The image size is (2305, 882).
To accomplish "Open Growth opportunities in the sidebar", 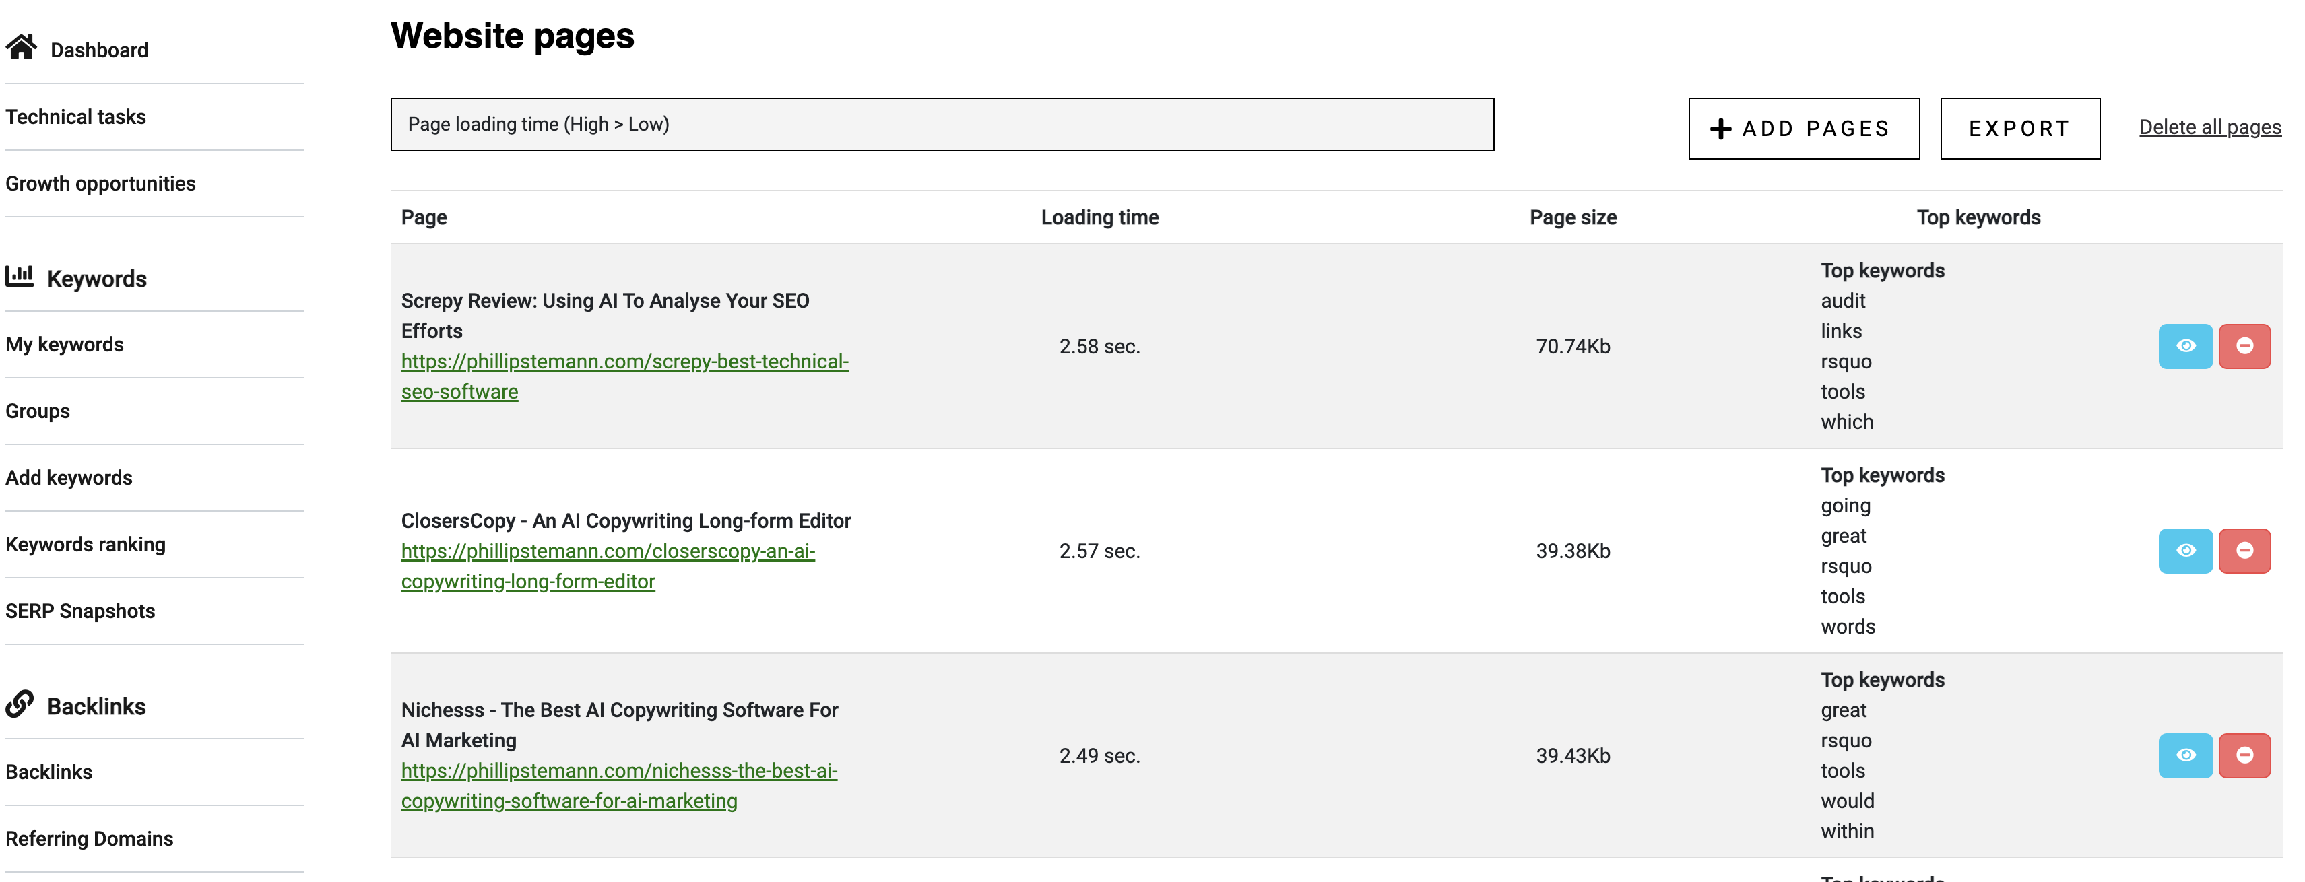I will point(100,183).
